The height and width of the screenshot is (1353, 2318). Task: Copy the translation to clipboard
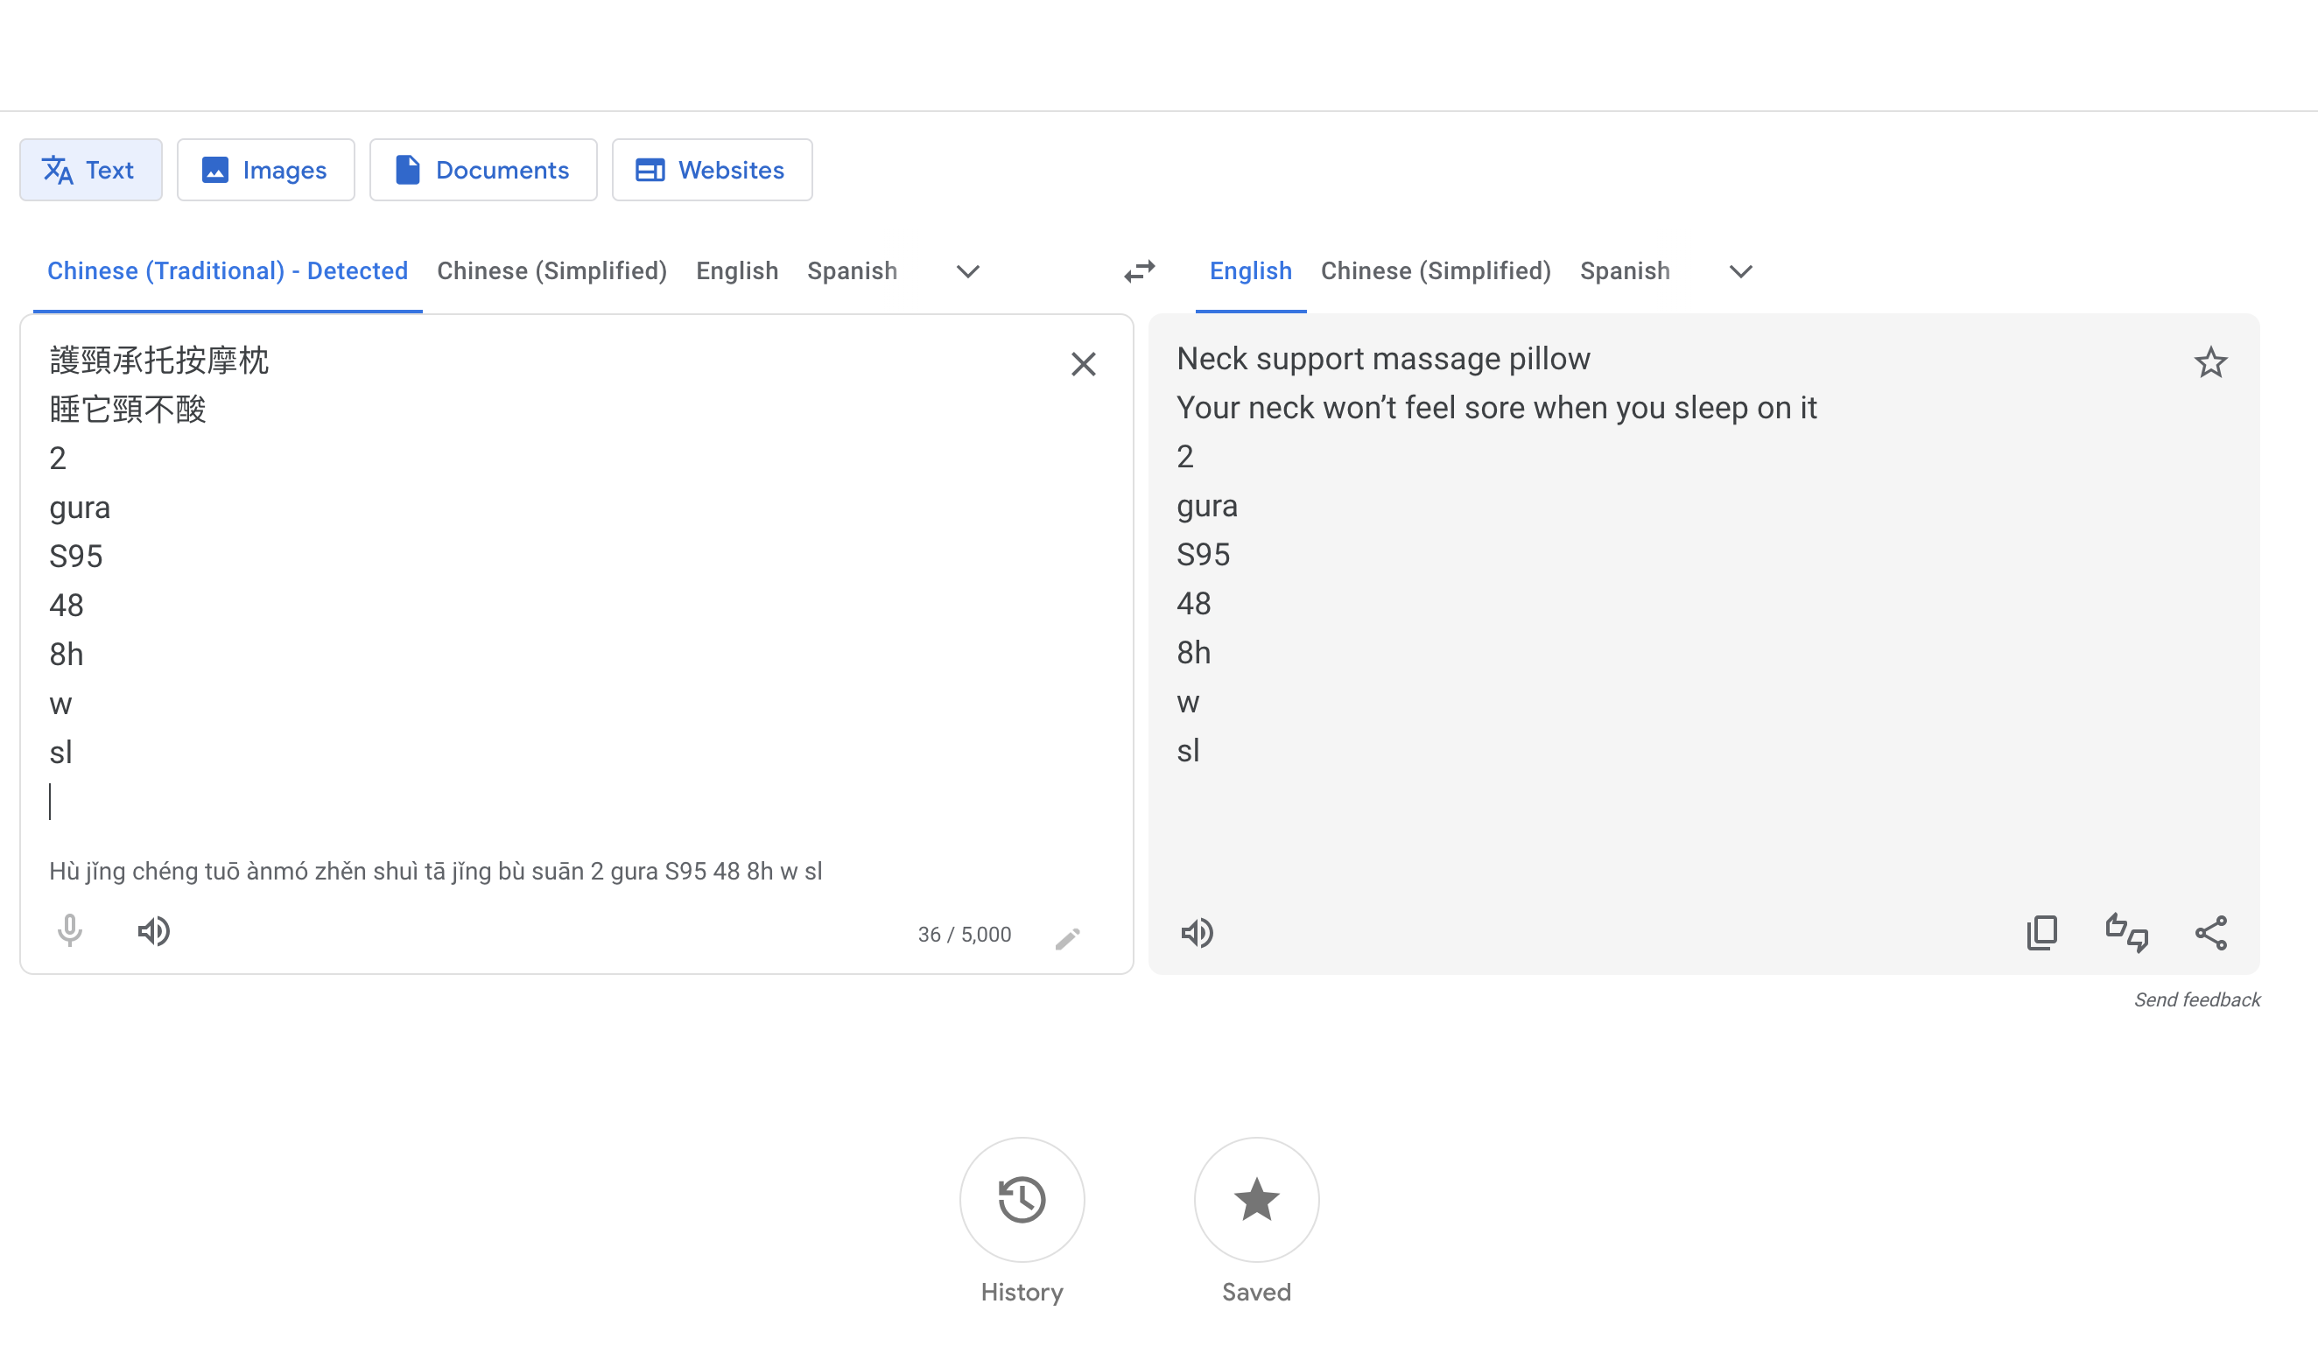(2042, 932)
